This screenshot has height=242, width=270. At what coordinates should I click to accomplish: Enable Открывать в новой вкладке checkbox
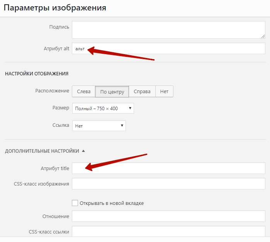(75, 203)
